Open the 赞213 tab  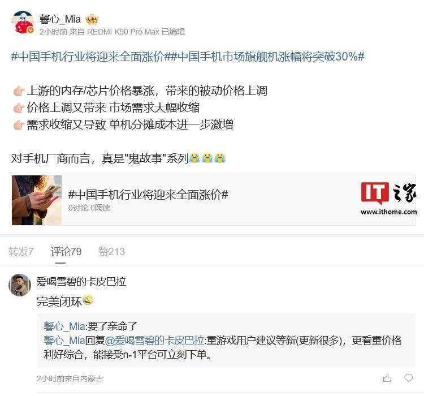[x=111, y=251]
